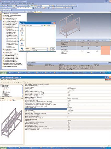Click Profile model information row
Image resolution: width=111 pixels, height=149 pixels.
[x=68, y=121]
